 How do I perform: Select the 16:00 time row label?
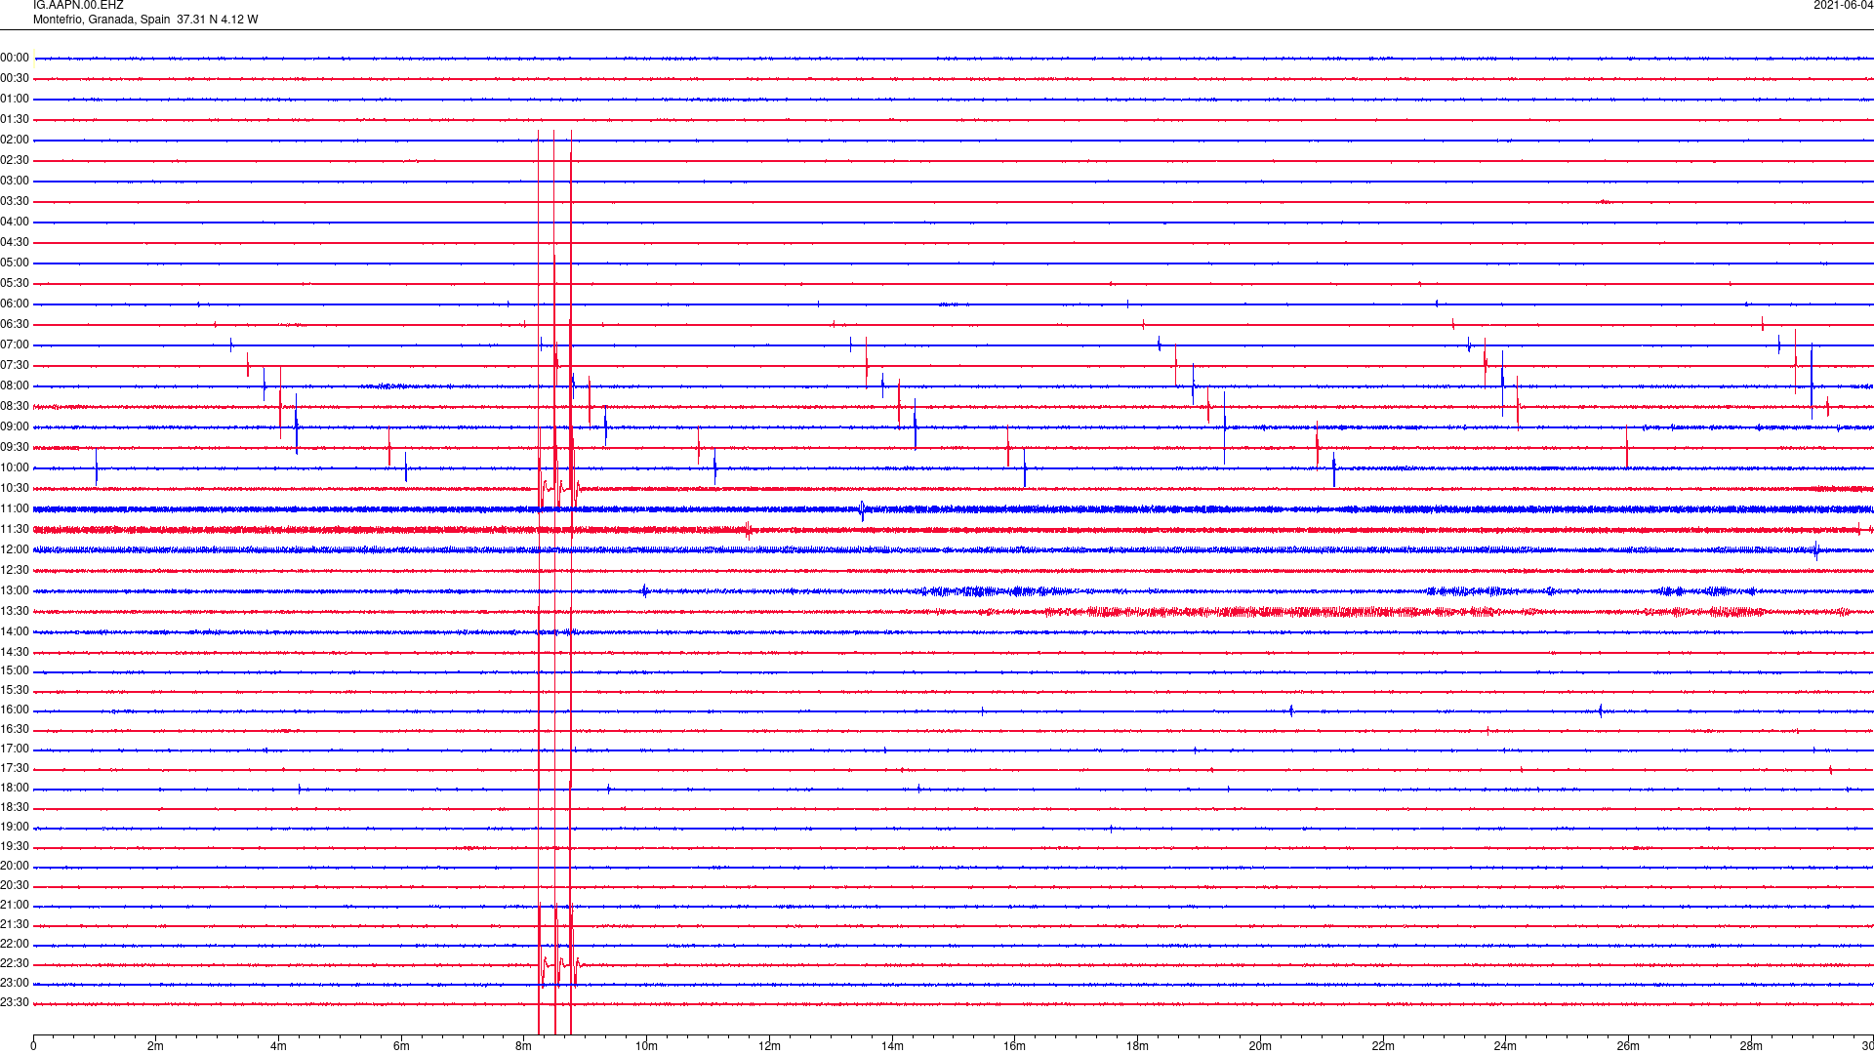click(x=15, y=710)
